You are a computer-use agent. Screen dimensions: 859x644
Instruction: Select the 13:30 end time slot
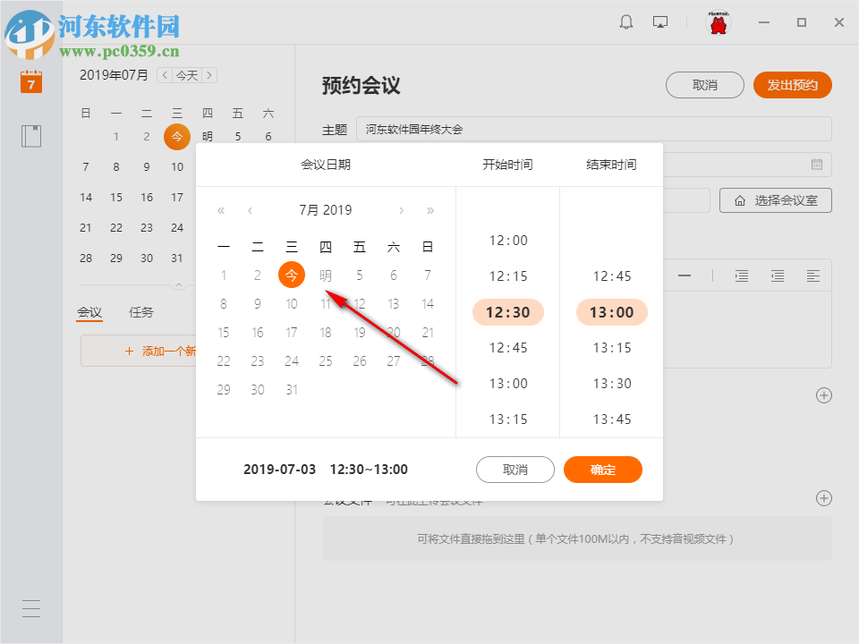tap(611, 384)
